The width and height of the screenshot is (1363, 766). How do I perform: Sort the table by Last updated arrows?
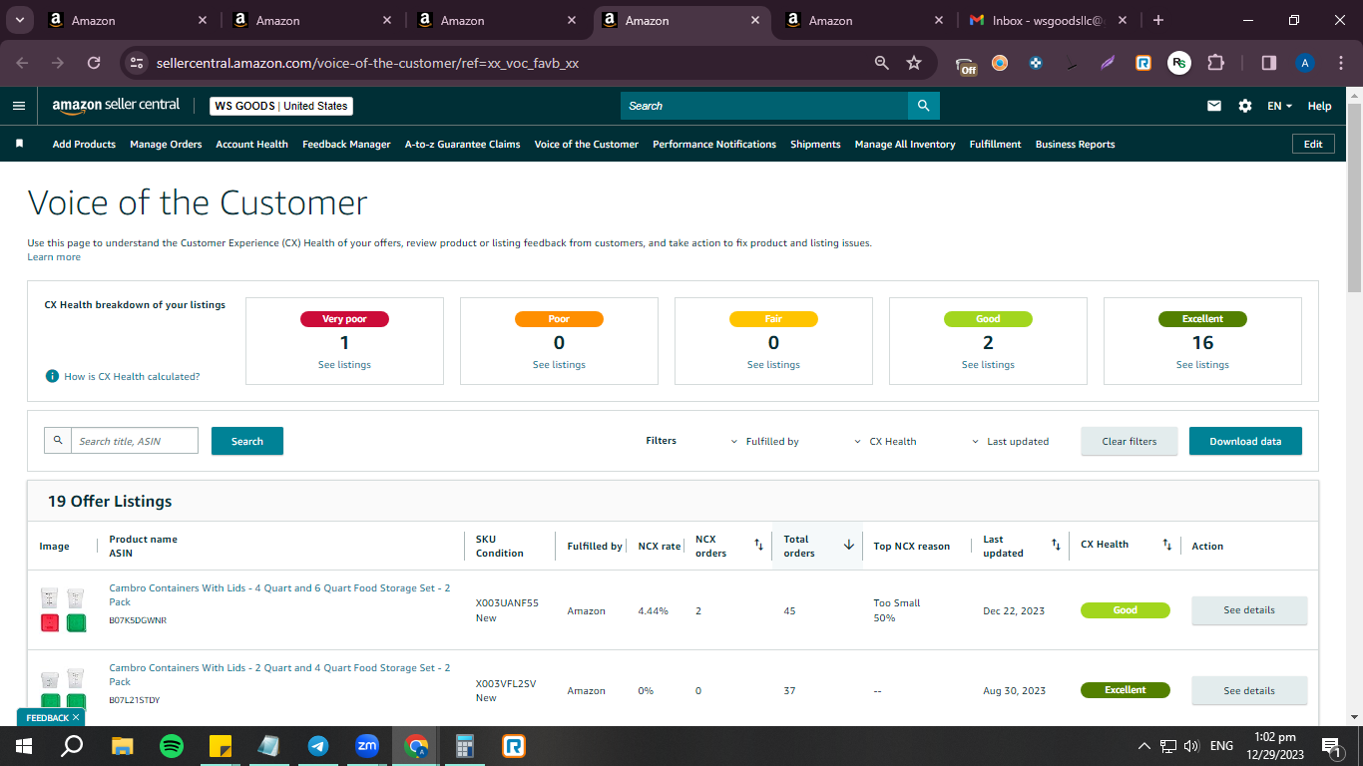pos(1056,545)
